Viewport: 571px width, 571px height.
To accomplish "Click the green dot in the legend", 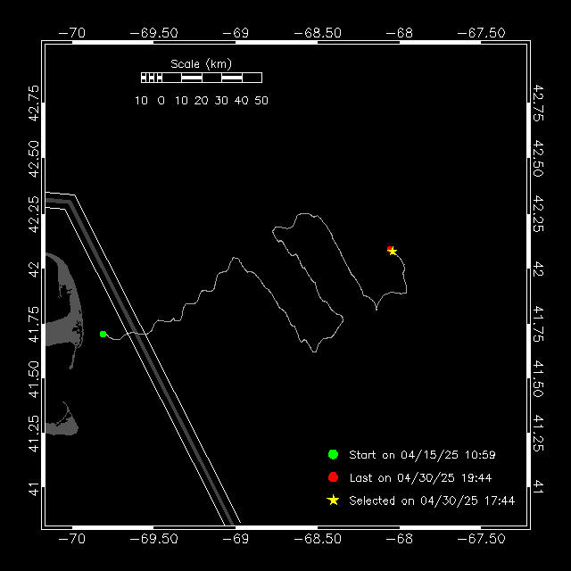I will (333, 454).
